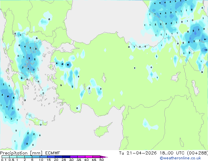
Task: Pick the 30–35 mm purple legend swatch
Action: [x=73, y=157]
